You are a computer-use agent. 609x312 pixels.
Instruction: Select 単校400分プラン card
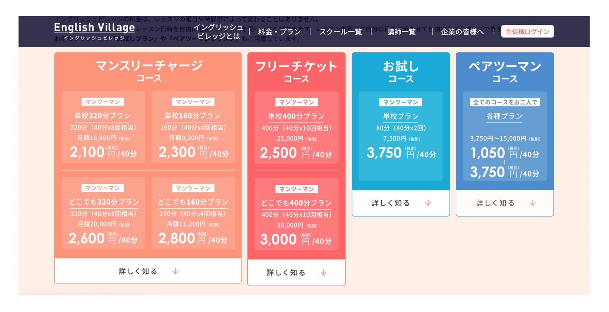(296, 128)
